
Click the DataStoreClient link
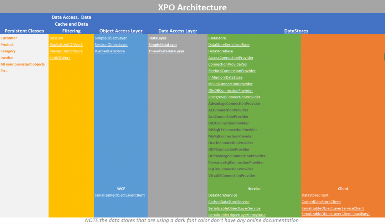click(x=315, y=195)
